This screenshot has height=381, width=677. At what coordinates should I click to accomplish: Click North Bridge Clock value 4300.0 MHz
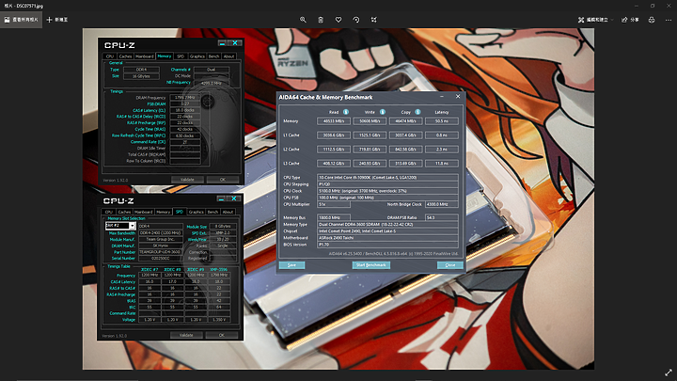[x=442, y=204]
